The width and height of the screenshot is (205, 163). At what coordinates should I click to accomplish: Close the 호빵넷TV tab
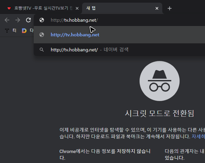pyautogui.click(x=77, y=8)
